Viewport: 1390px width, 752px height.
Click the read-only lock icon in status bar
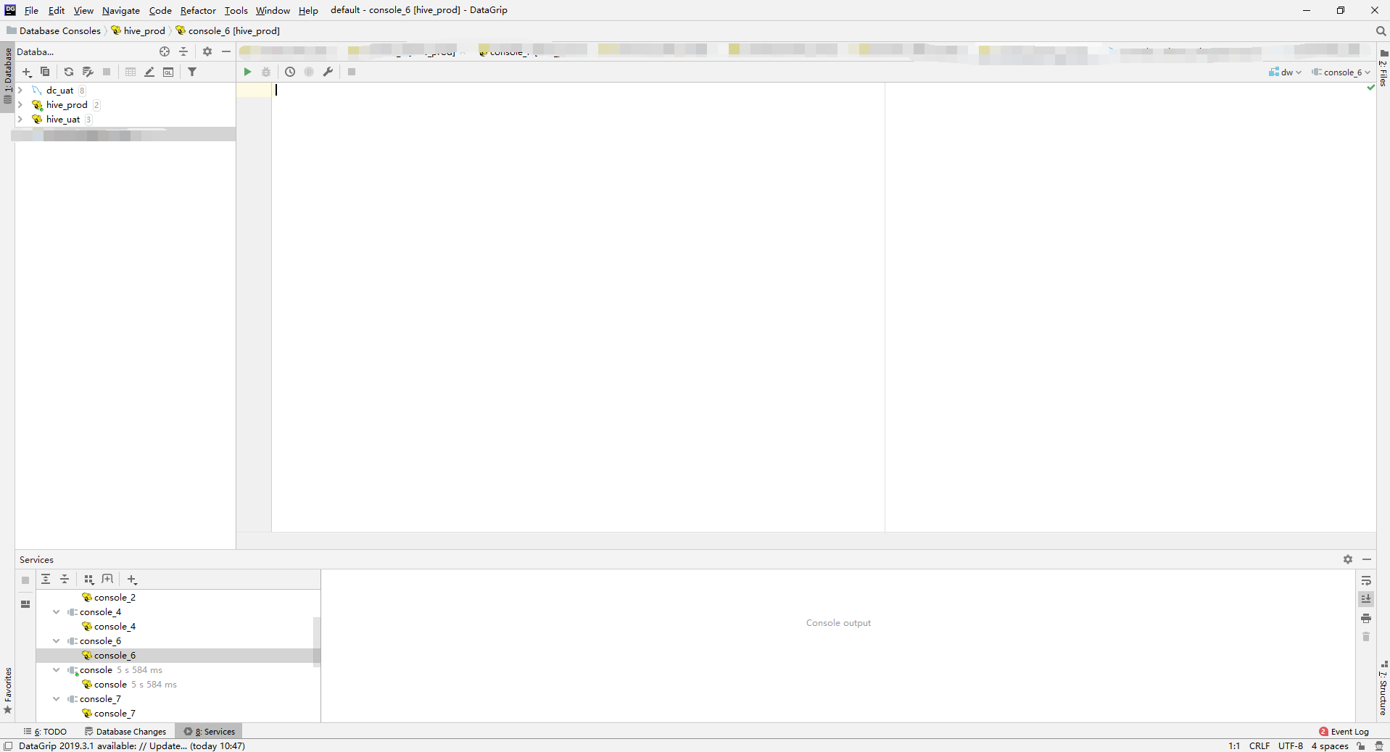point(1361,745)
